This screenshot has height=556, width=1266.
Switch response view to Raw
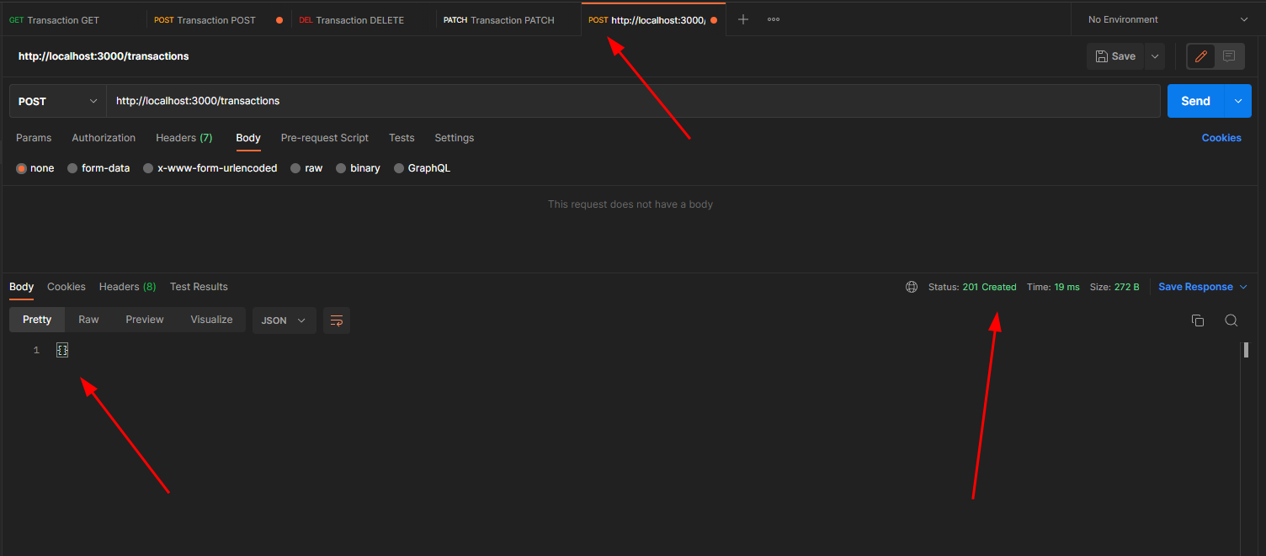click(88, 320)
